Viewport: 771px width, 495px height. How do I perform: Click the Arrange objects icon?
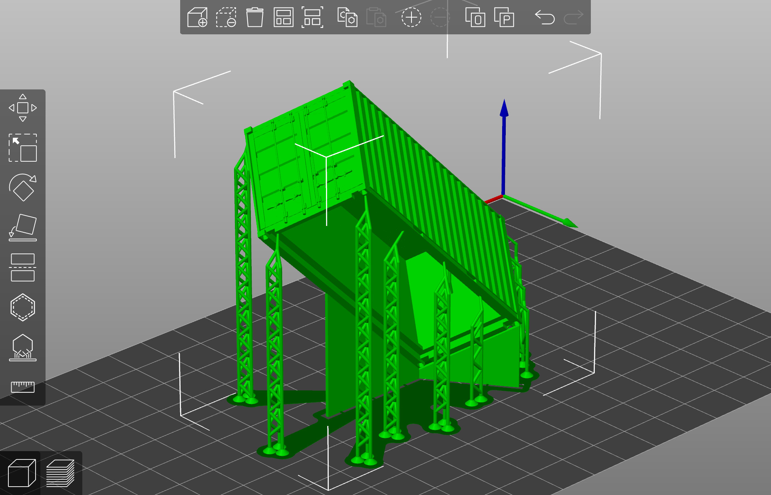click(x=283, y=18)
